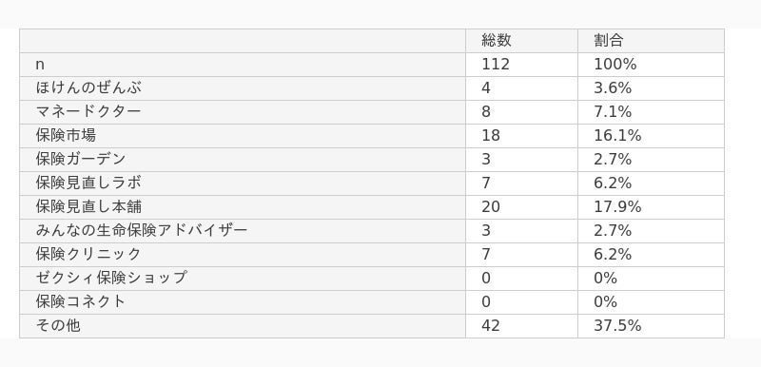Select the 保険見直しラボ row label
The width and height of the screenshot is (761, 367).
[88, 183]
